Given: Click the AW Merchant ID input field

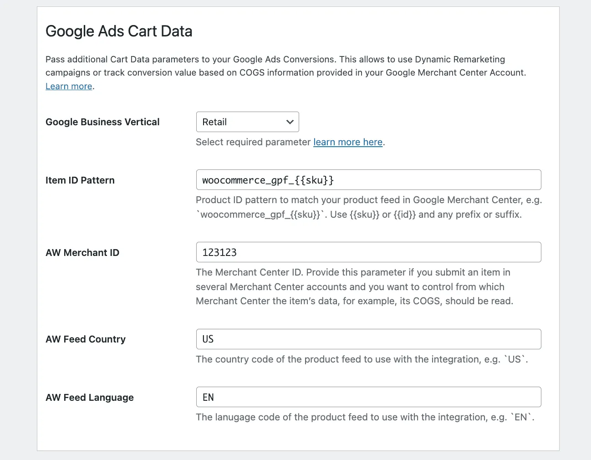Looking at the screenshot, I should (368, 252).
